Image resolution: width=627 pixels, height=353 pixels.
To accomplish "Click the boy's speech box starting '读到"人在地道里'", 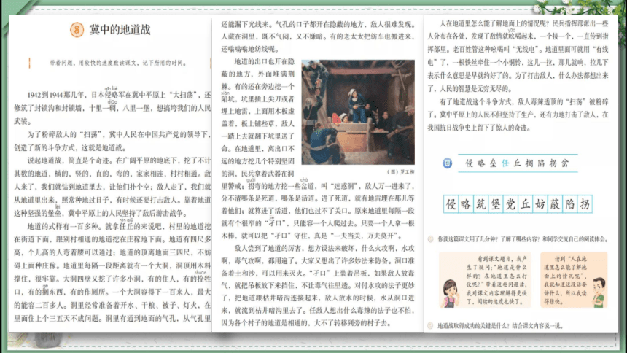I will 574,280.
